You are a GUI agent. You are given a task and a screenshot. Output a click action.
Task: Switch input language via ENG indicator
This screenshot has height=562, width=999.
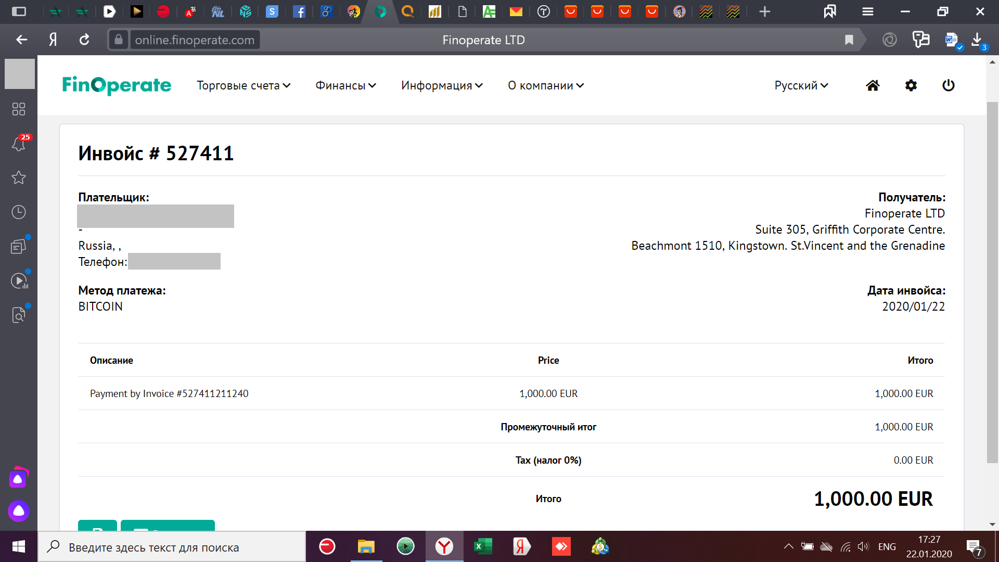pos(887,546)
